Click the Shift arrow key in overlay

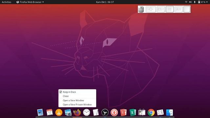click(151, 10)
